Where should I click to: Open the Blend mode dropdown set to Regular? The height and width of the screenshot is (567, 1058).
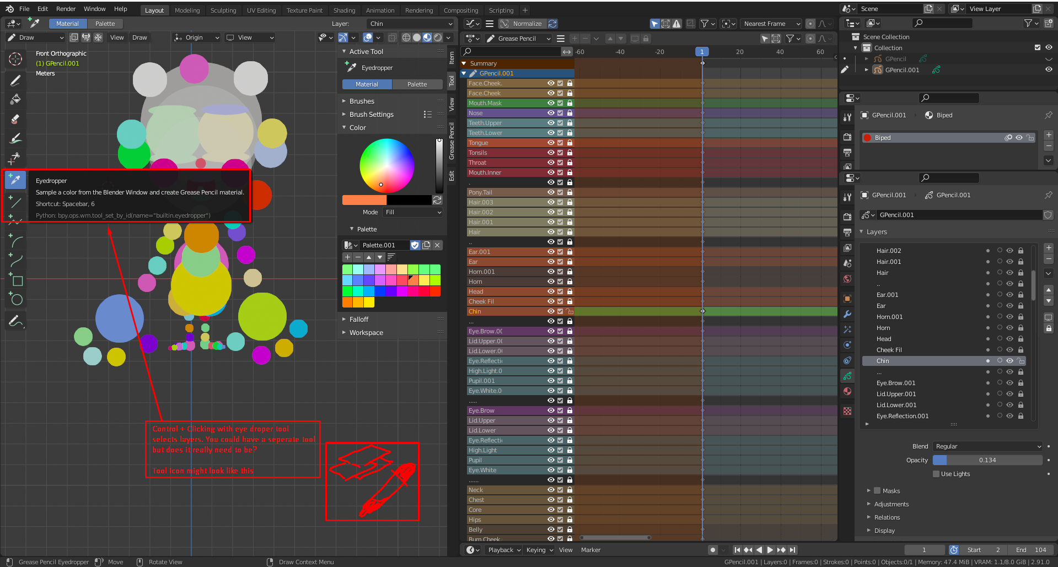987,446
